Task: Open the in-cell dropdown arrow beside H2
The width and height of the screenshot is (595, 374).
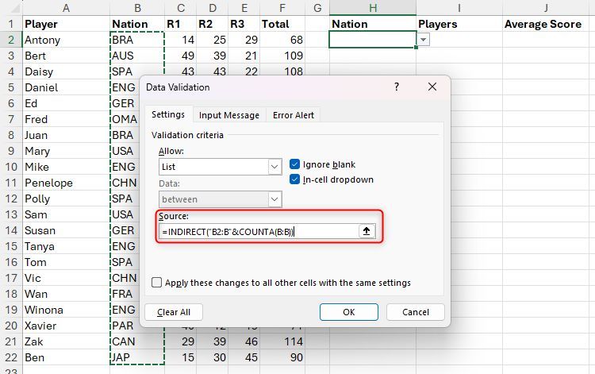Action: [424, 40]
